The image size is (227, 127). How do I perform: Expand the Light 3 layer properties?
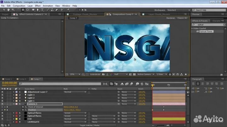14,95
